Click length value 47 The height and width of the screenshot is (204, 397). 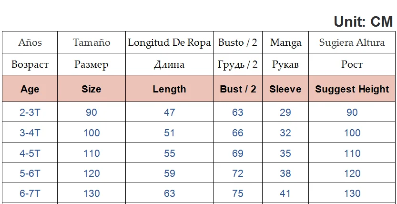[169, 112]
